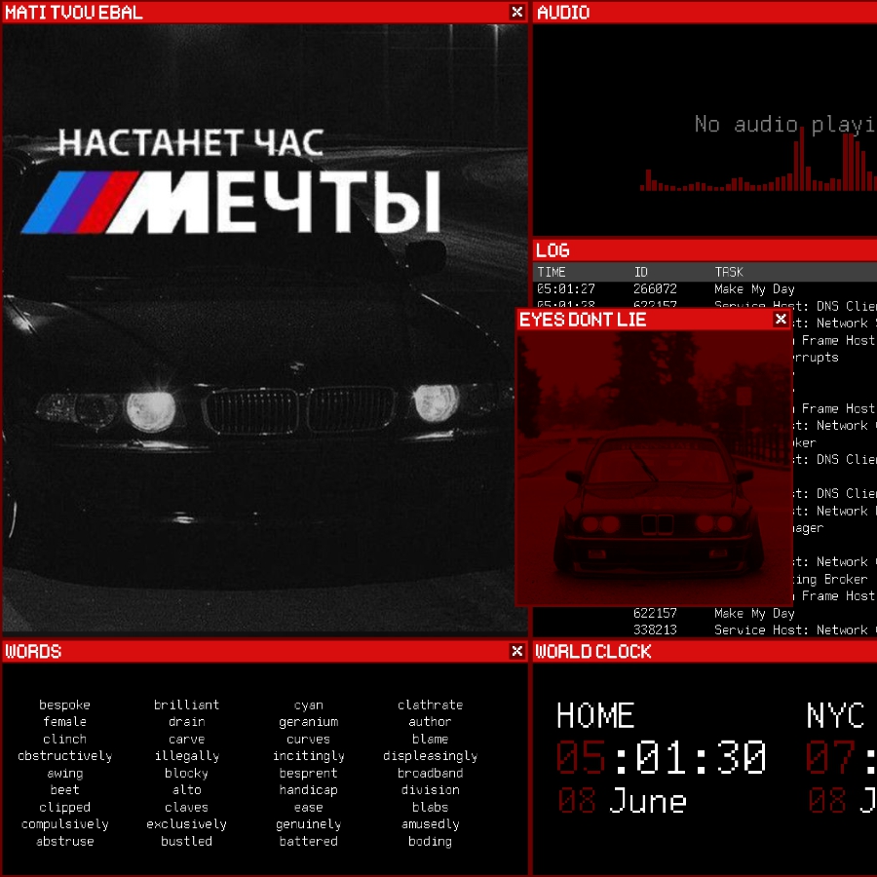Click the word alto
Screen dimensions: 877x877
point(187,789)
